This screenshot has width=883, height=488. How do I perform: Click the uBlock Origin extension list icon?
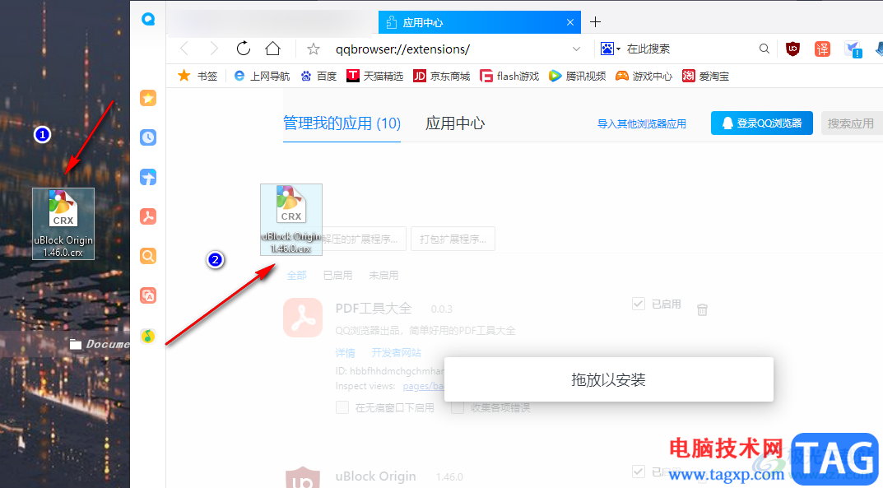(303, 477)
